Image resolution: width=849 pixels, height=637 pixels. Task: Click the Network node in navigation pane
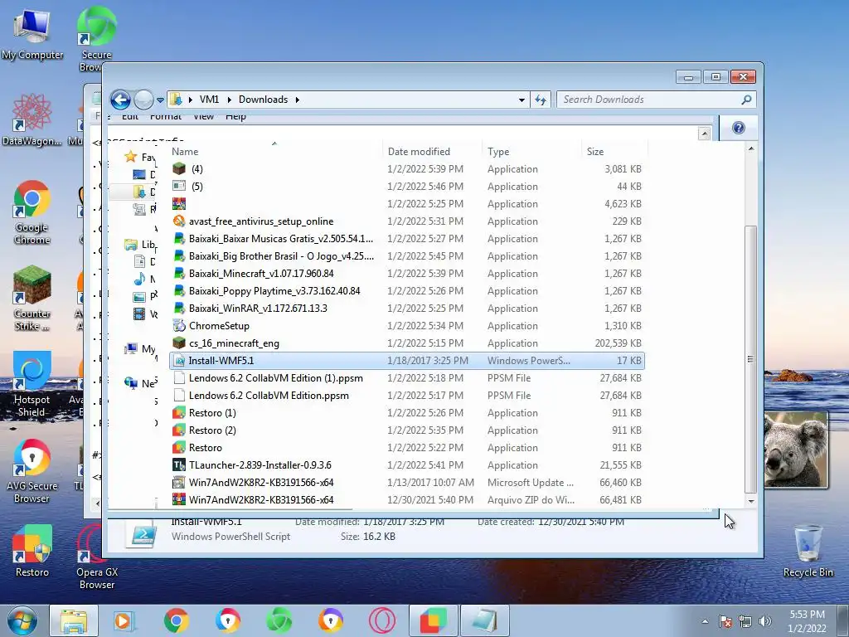[x=139, y=383]
